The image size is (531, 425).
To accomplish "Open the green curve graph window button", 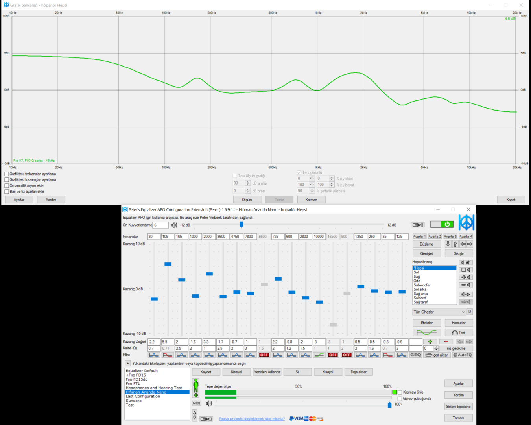I will 426,333.
